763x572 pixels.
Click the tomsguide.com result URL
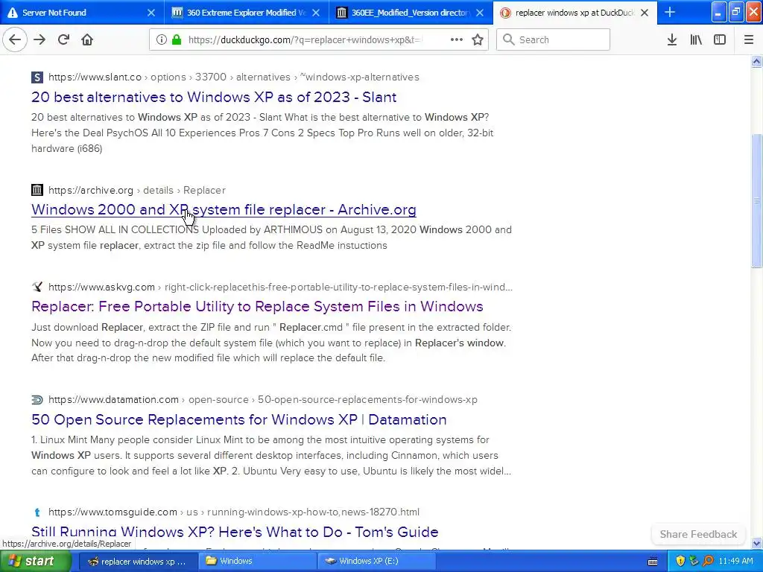233,512
